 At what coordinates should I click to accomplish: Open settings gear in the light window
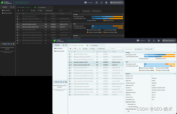(x=159, y=41)
